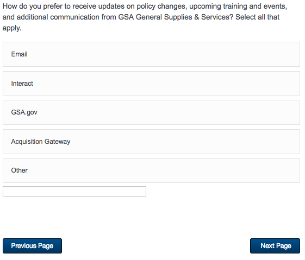Toggle Interact as preferred update method
This screenshot has width=305, height=260.
pyautogui.click(x=151, y=84)
